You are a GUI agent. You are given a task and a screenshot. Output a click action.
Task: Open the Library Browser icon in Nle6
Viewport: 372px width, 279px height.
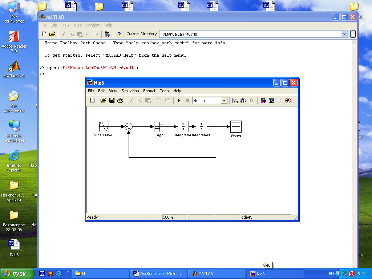point(263,101)
